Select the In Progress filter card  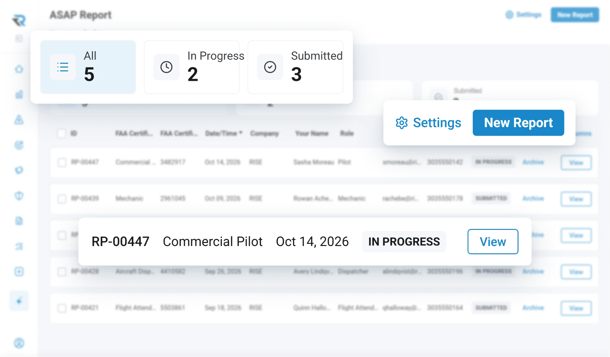(192, 67)
